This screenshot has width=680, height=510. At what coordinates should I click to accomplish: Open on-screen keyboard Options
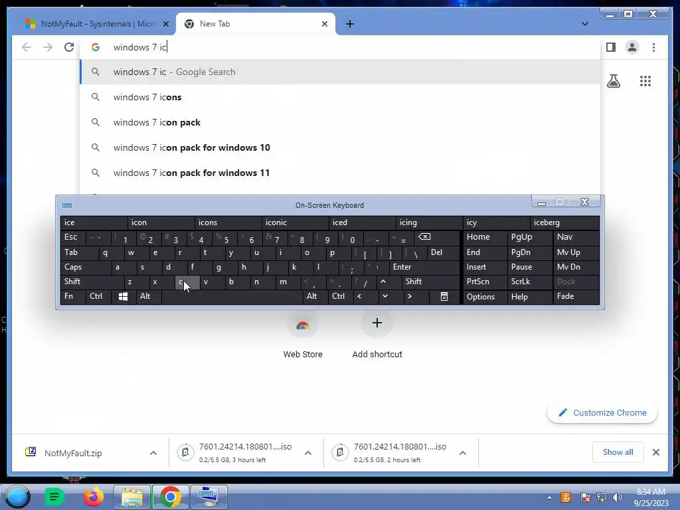(485, 297)
